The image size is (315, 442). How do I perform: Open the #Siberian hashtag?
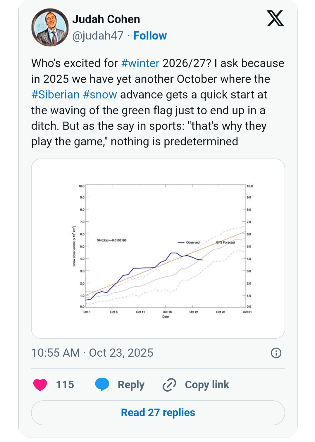[55, 95]
